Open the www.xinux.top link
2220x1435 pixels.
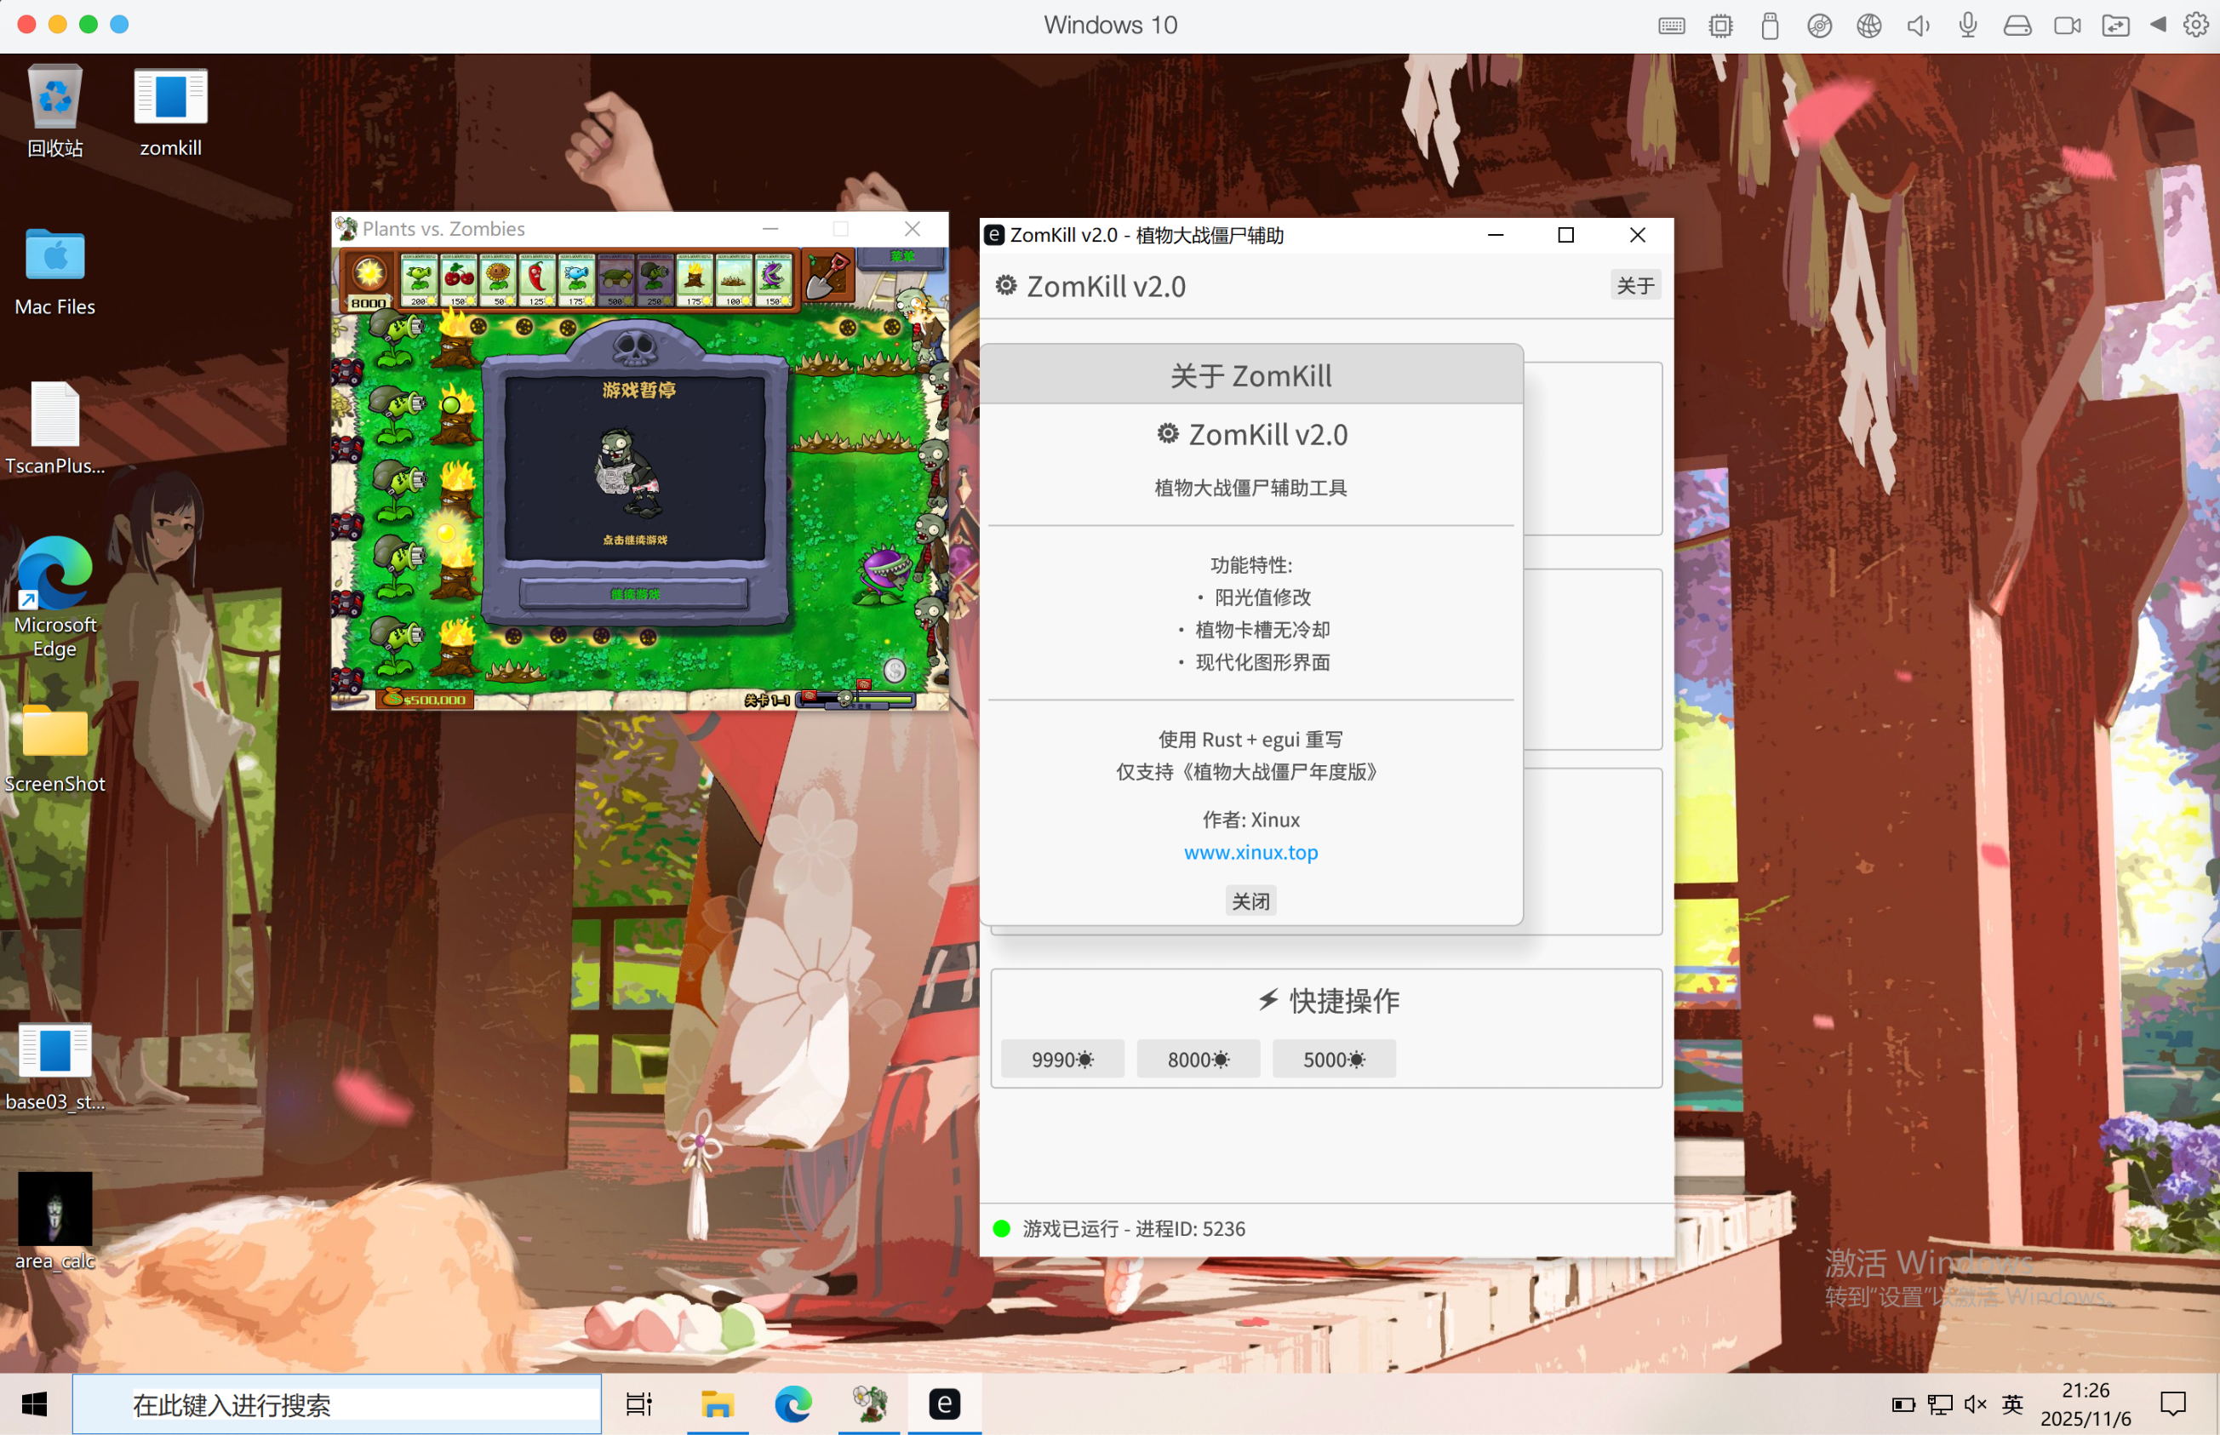click(x=1250, y=852)
